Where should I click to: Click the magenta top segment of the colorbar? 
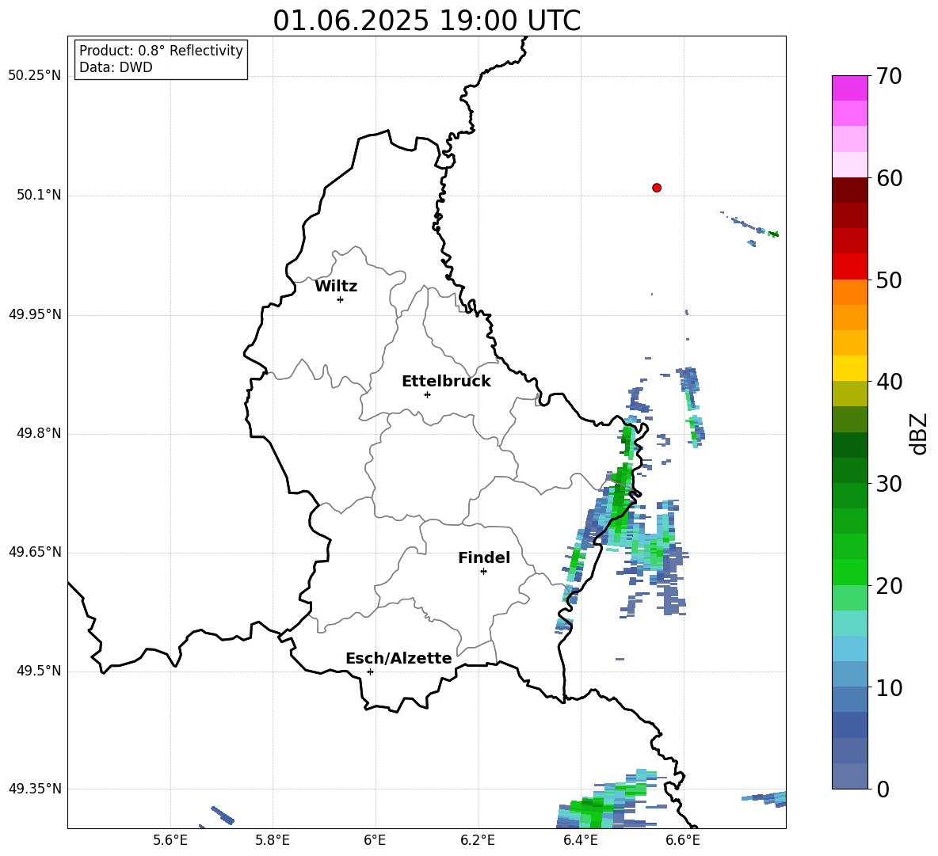click(x=849, y=88)
